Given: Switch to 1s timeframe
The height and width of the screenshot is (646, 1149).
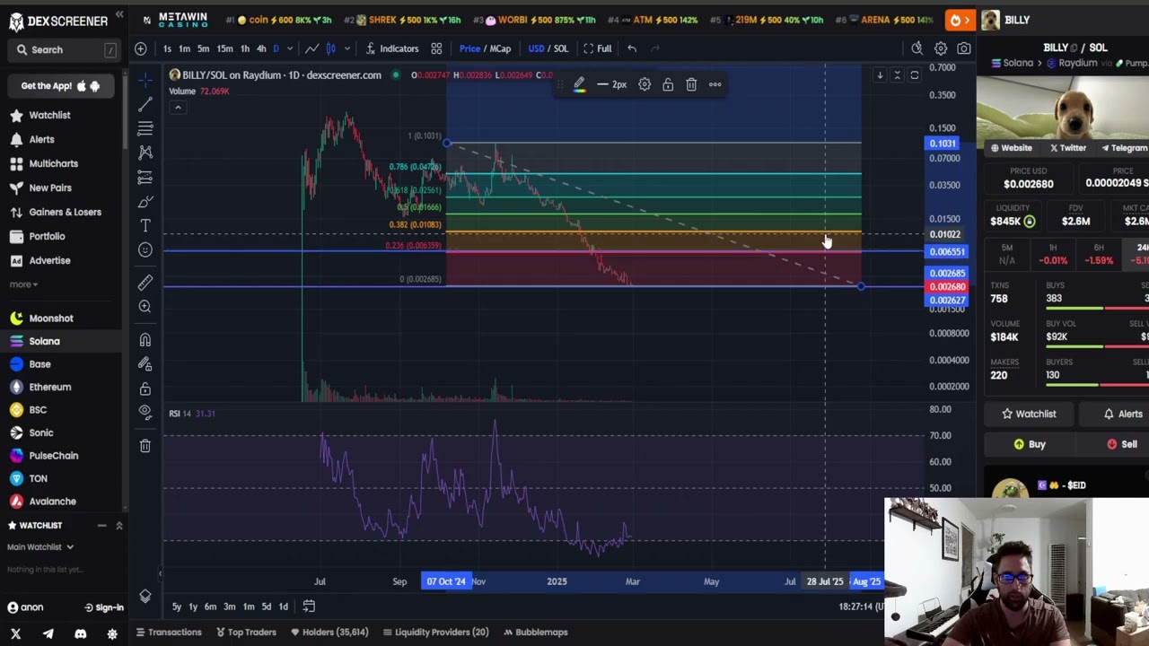Looking at the screenshot, I should click(x=167, y=48).
